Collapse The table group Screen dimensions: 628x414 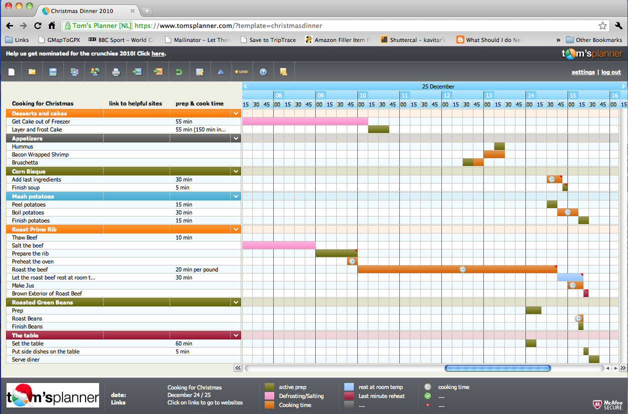point(236,335)
